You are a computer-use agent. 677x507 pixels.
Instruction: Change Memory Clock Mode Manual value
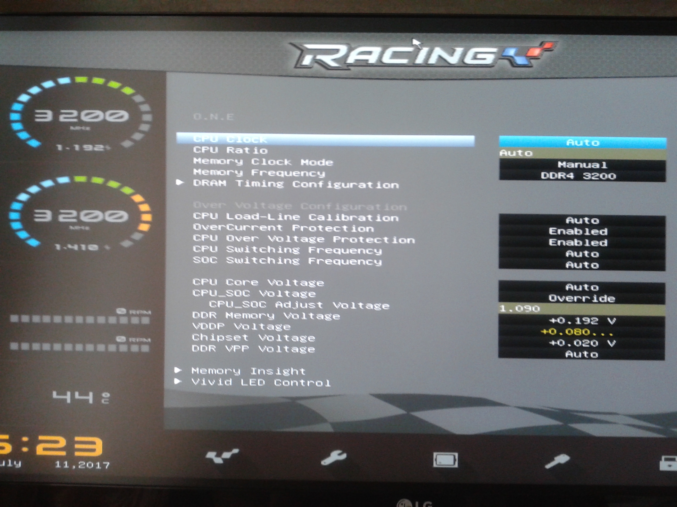[582, 165]
